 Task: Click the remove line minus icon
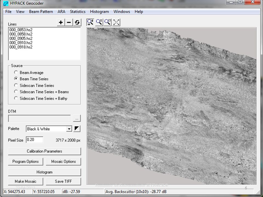click(x=69, y=22)
